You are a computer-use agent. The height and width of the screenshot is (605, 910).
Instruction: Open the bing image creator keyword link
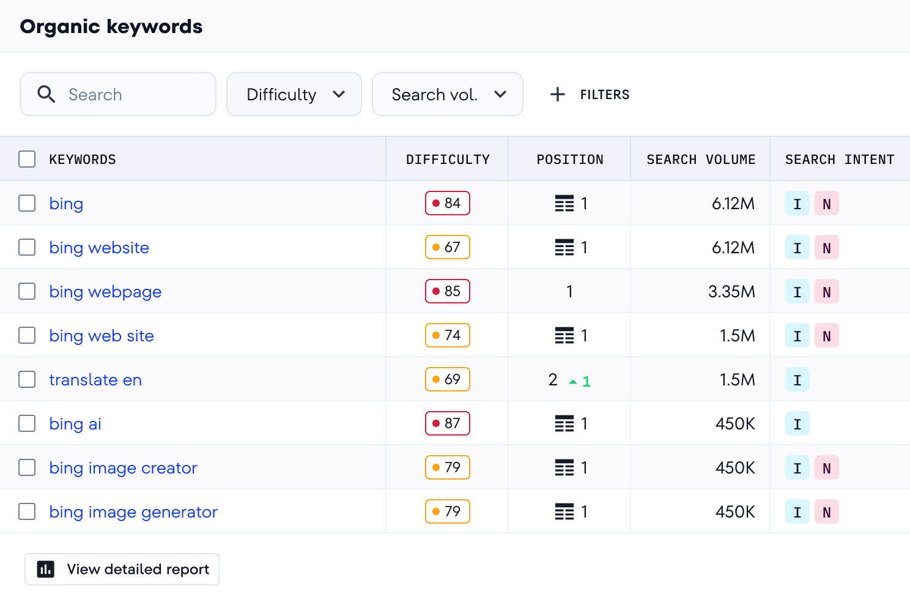point(123,468)
